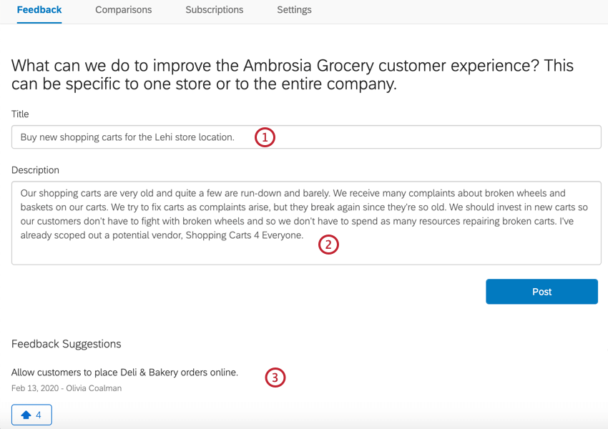
Task: Open the Deli & Bakery orders suggestion
Action: tap(124, 372)
